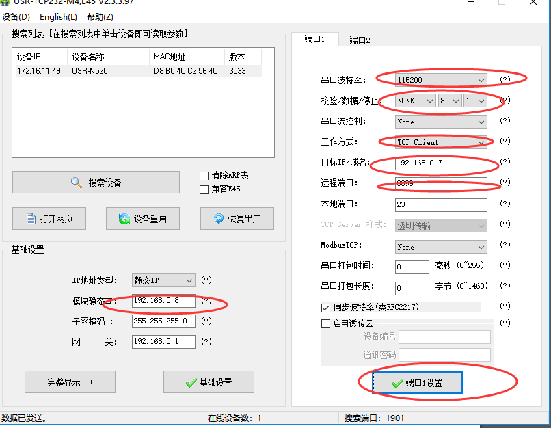
Task: Click the magnifier icon on 搜索设备 button
Action: coord(77,183)
